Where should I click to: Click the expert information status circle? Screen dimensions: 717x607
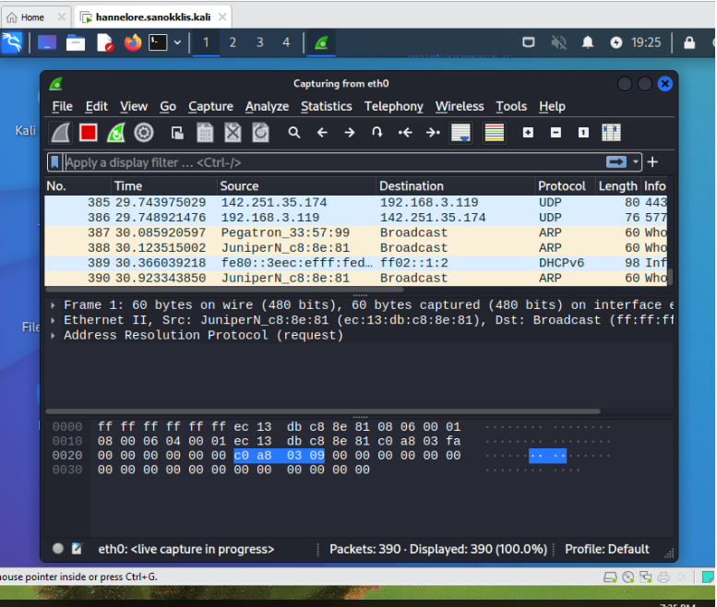tap(57, 549)
